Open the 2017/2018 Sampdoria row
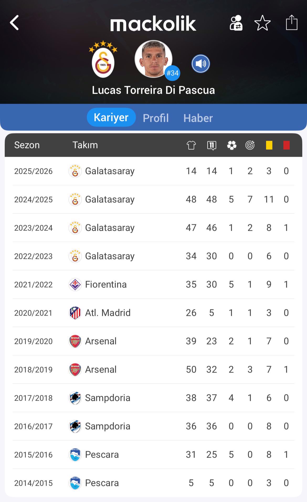Viewport: 307px width, 502px height. point(153,398)
